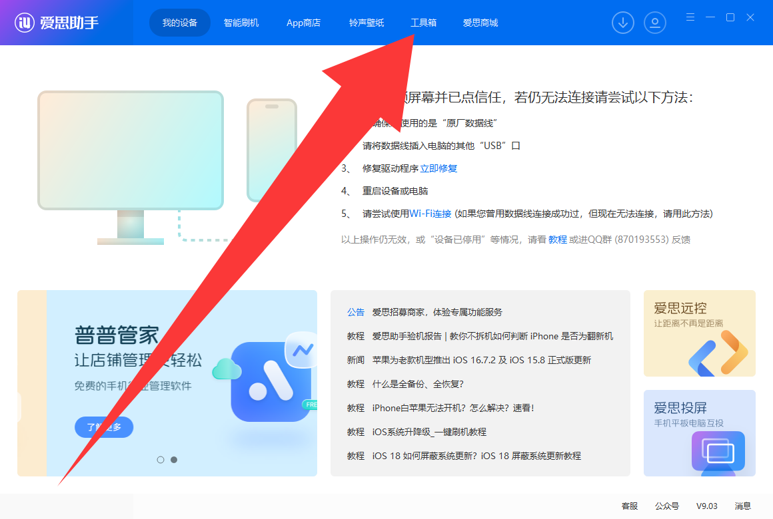Click the 普普管家 app icon in banner
Screen dimensions: 773x519
270,382
